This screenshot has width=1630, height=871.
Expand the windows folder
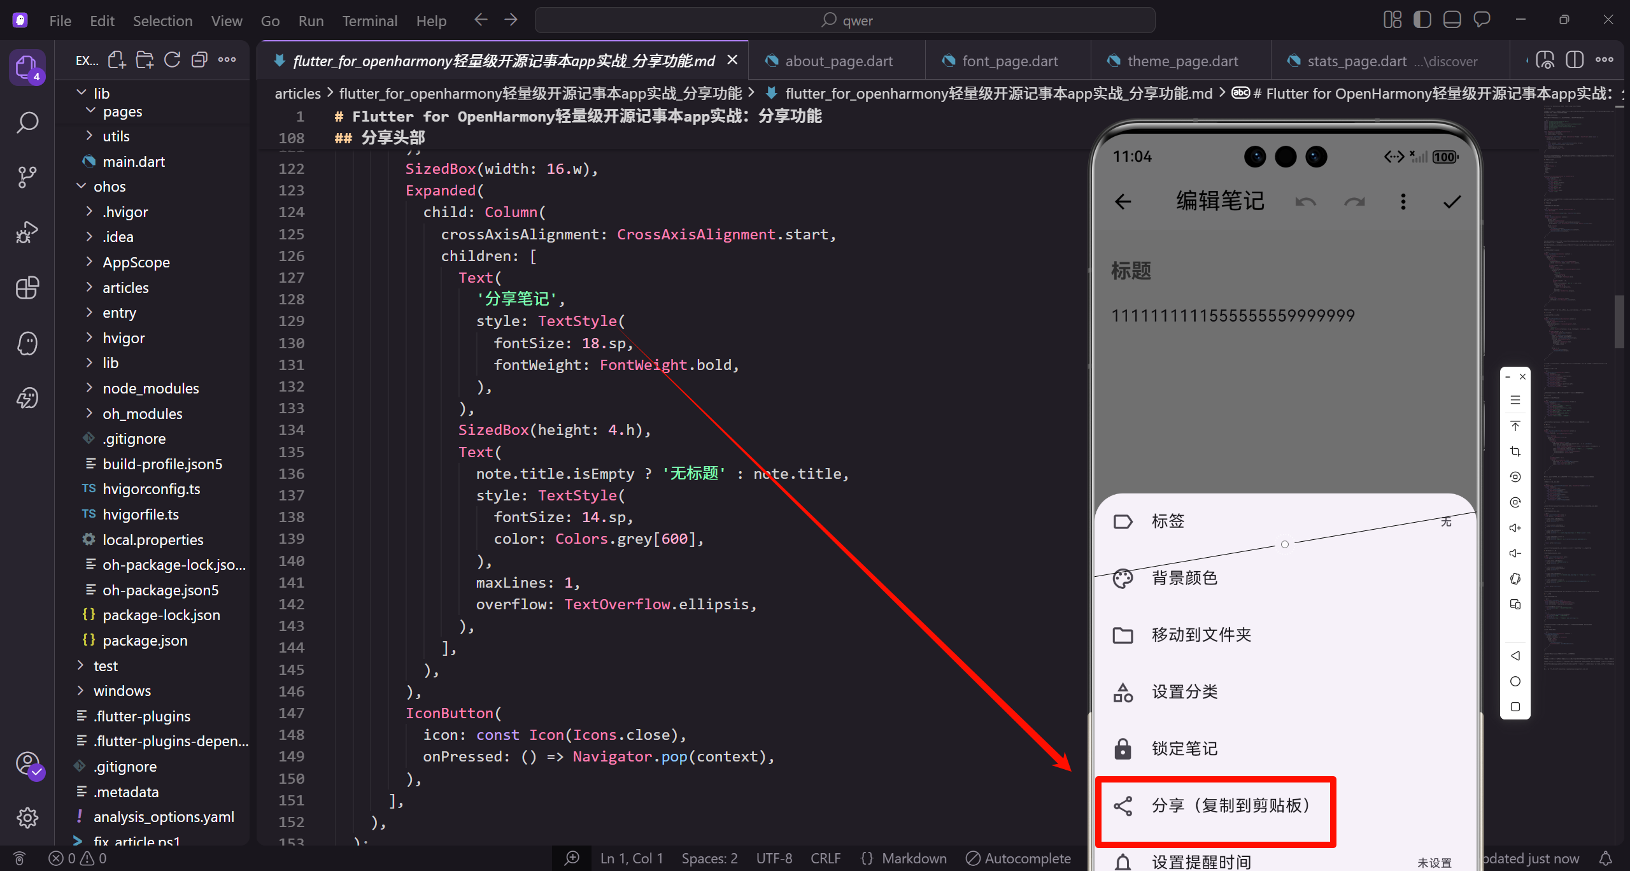pyautogui.click(x=80, y=691)
